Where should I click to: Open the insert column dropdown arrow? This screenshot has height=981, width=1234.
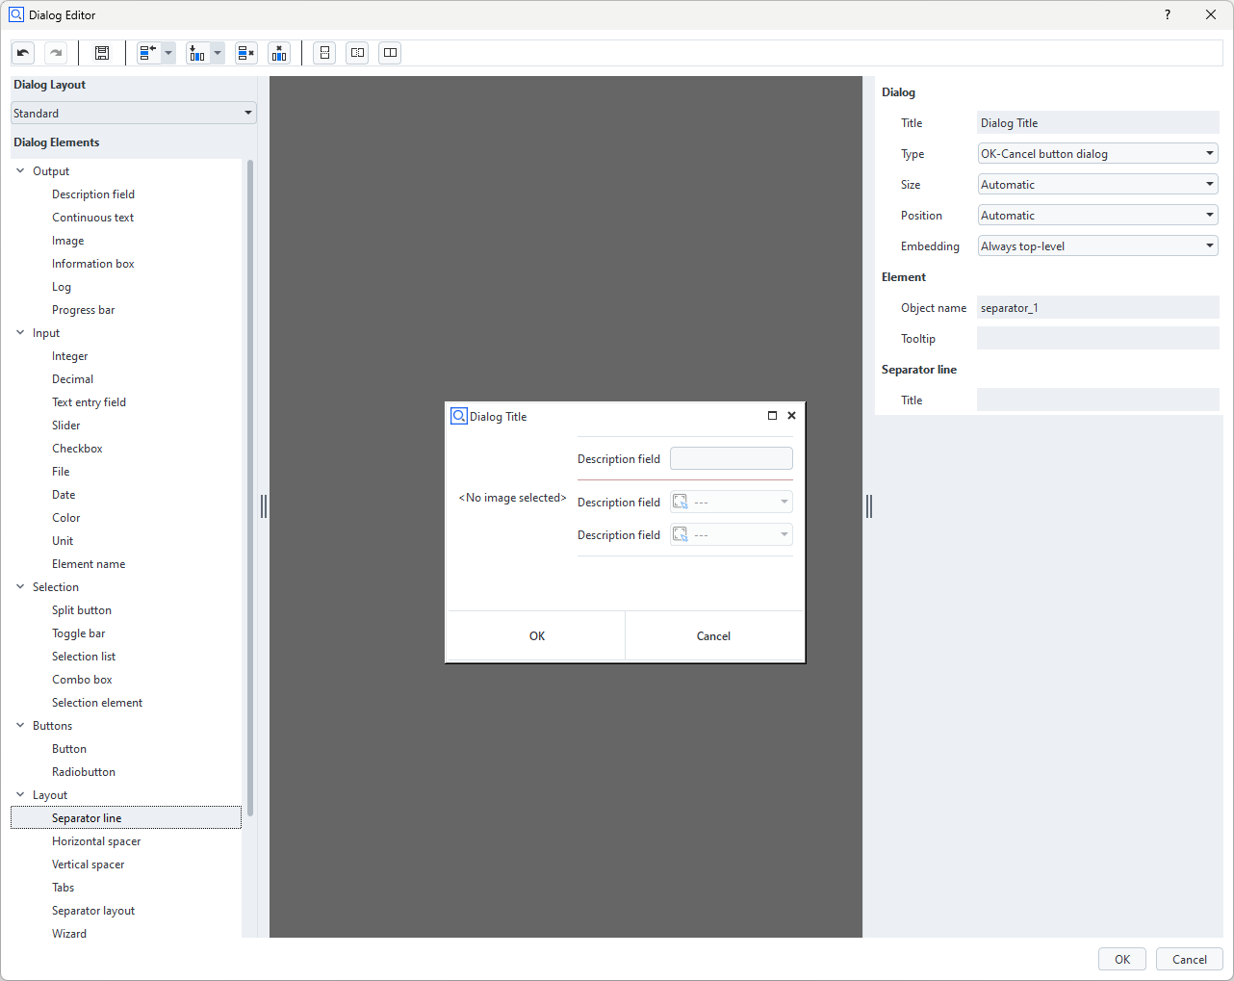click(218, 53)
